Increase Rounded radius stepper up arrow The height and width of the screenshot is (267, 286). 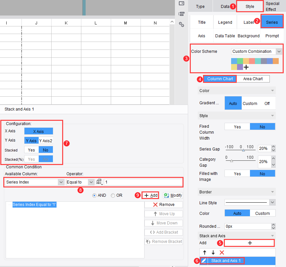click(x=273, y=225)
